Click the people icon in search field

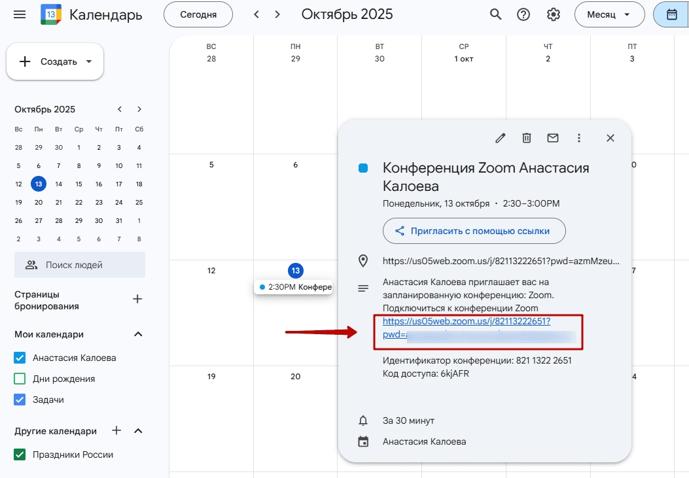31,265
